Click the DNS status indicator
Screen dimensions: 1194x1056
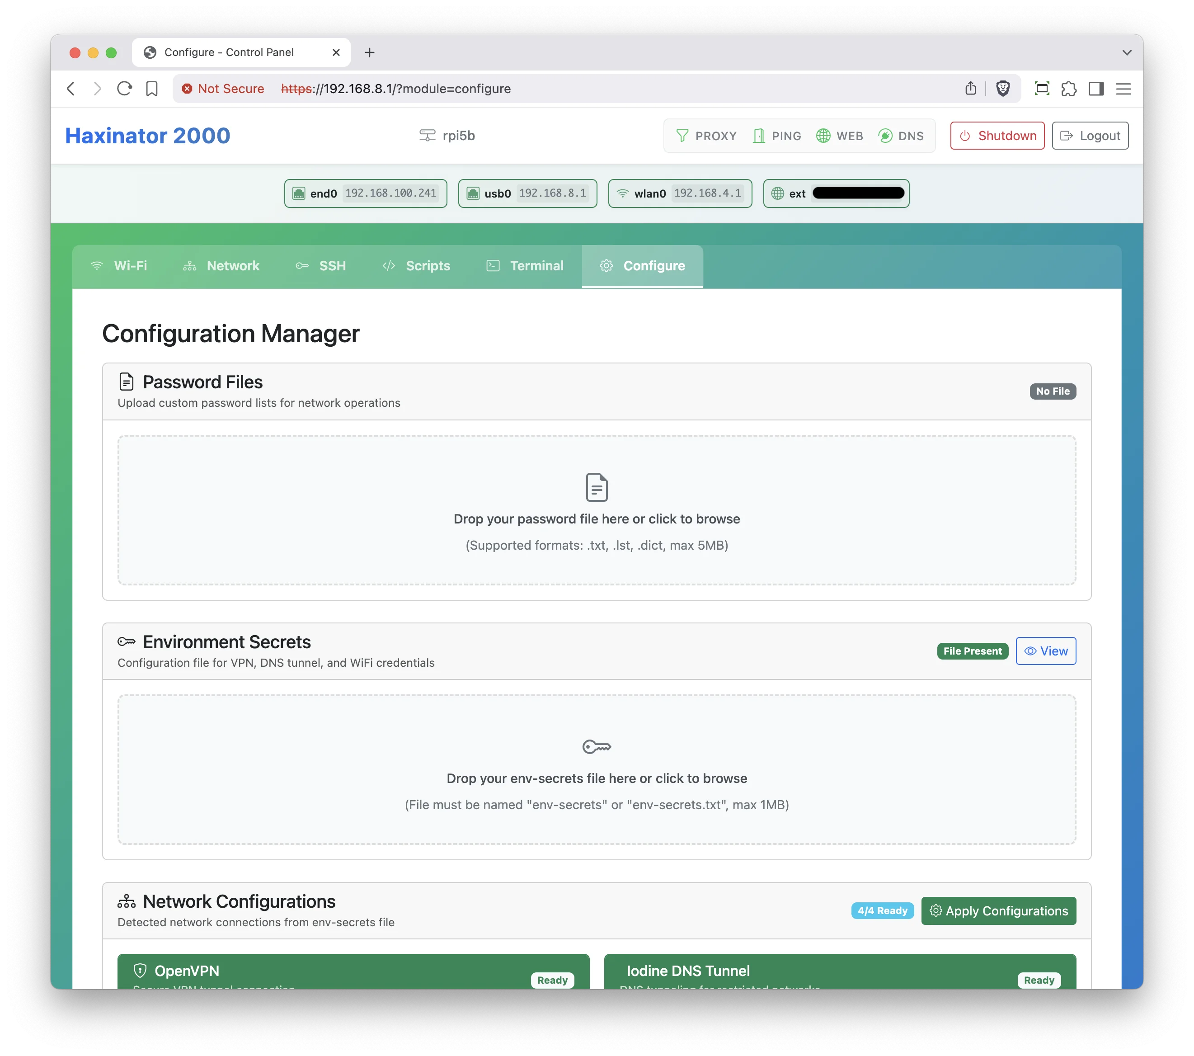[901, 136]
